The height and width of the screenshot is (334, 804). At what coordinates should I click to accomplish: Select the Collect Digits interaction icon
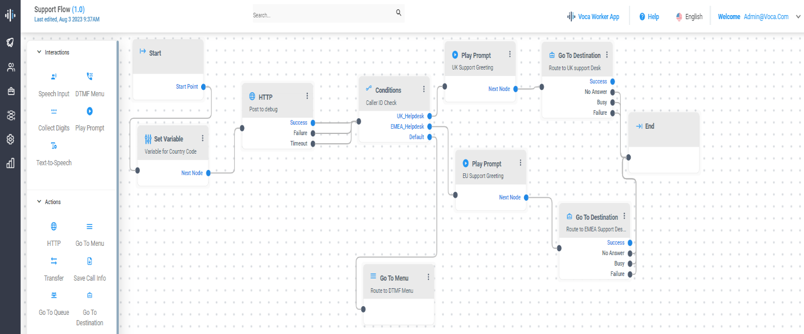[53, 111]
